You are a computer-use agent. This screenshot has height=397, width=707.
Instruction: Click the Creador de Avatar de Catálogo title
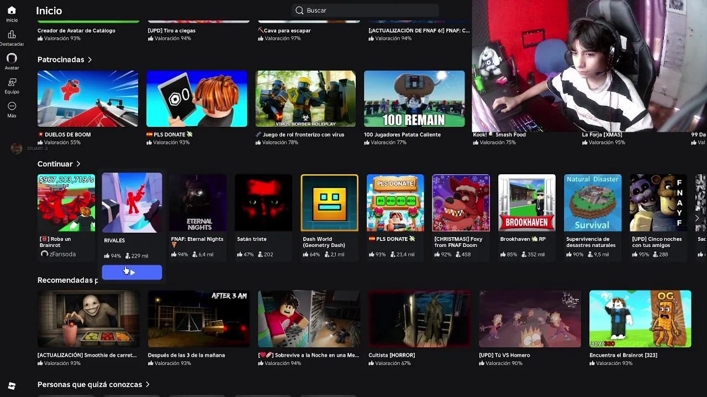point(76,31)
